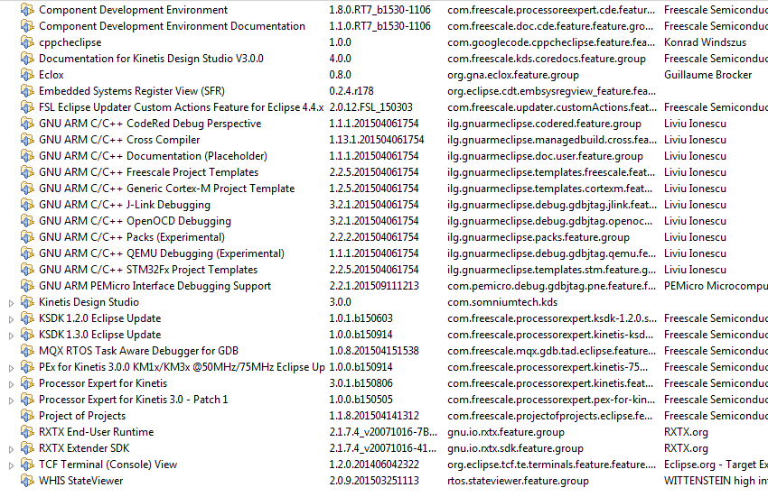Click the ID com.freescale.kds.coredocs.feature.group
This screenshot has height=497, width=768.
[x=546, y=59]
